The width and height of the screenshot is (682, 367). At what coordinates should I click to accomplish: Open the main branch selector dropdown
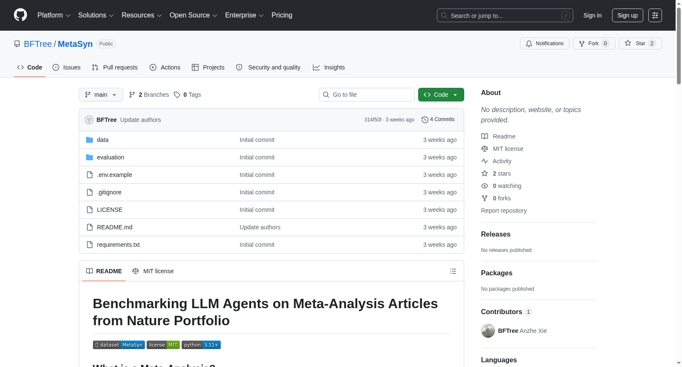(x=101, y=95)
